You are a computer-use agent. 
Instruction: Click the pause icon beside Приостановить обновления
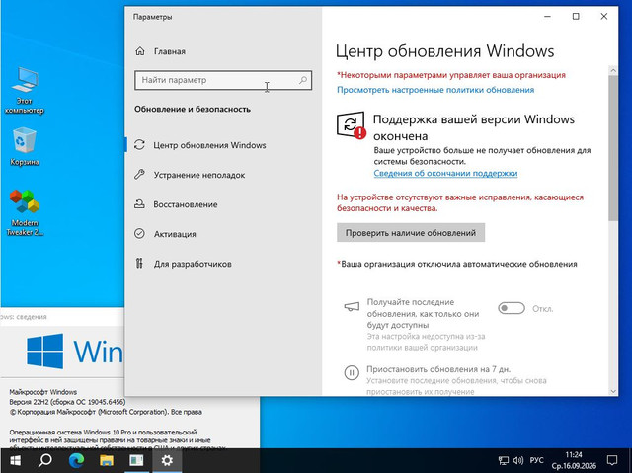tap(352, 372)
